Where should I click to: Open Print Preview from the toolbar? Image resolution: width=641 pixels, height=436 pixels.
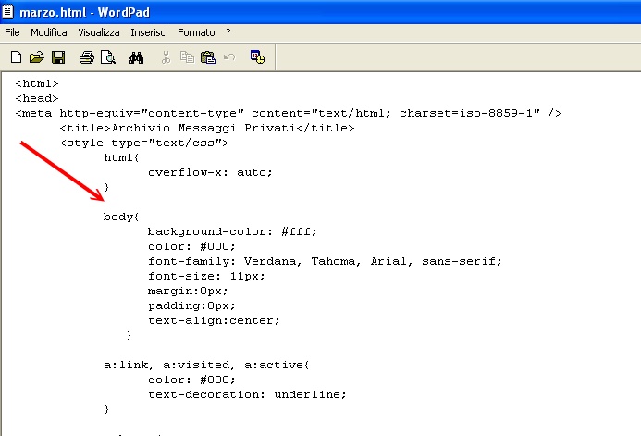(x=107, y=57)
